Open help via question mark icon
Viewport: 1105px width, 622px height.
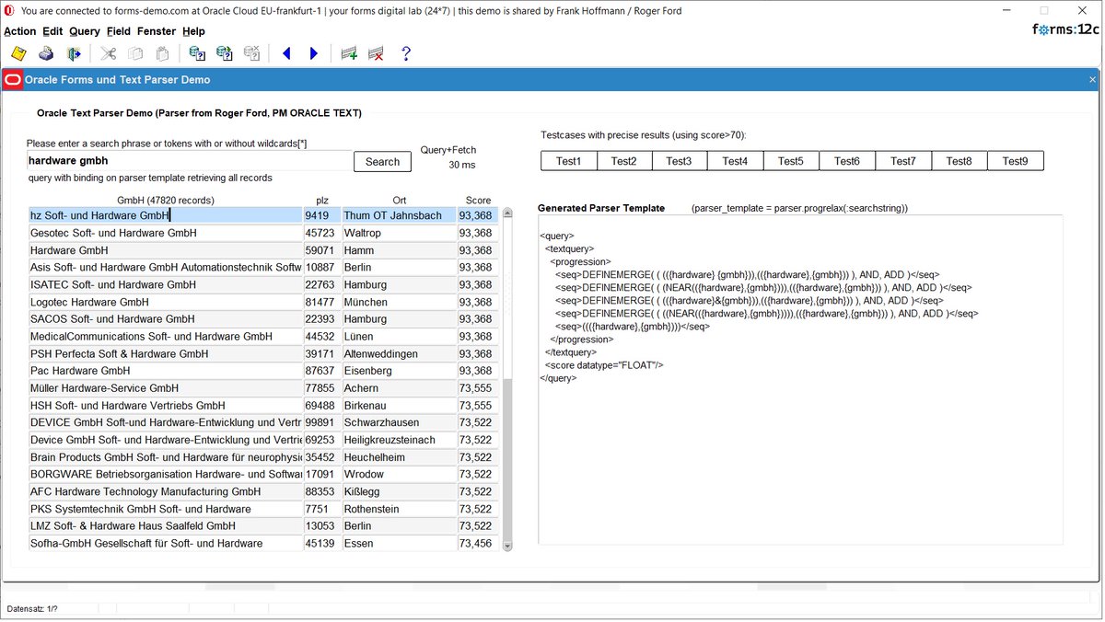coord(406,53)
